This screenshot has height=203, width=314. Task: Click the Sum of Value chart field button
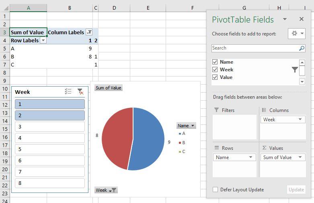pyautogui.click(x=108, y=88)
